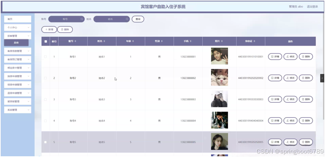Screen dimensions: 325x157
Task: Focus the 姓名 search input field
Action: pos(111,19)
